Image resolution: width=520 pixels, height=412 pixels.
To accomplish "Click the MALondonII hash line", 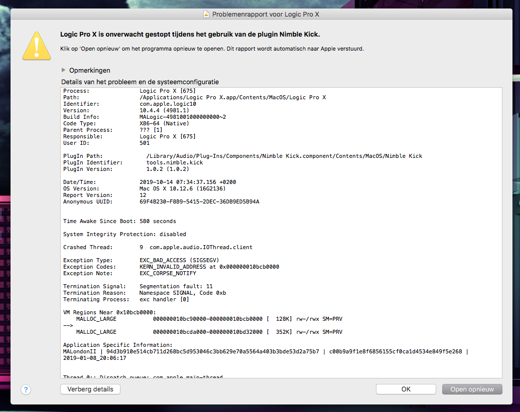I will pyautogui.click(x=266, y=352).
